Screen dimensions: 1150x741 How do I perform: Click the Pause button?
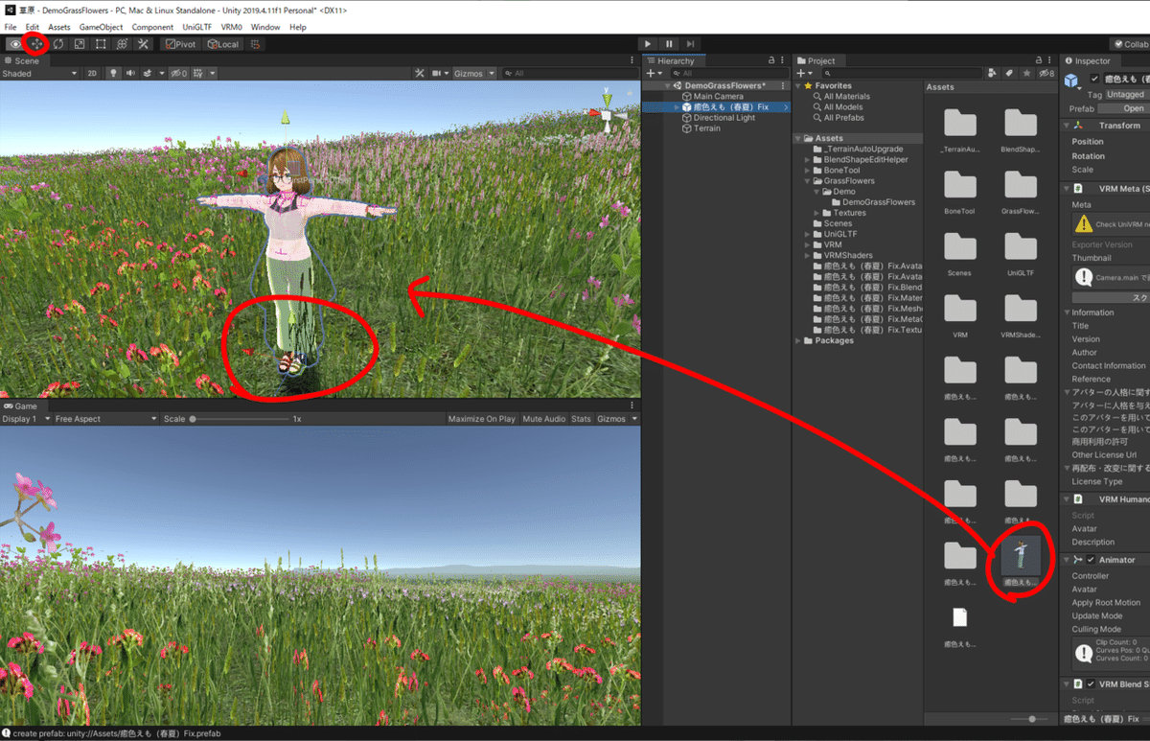[x=669, y=44]
